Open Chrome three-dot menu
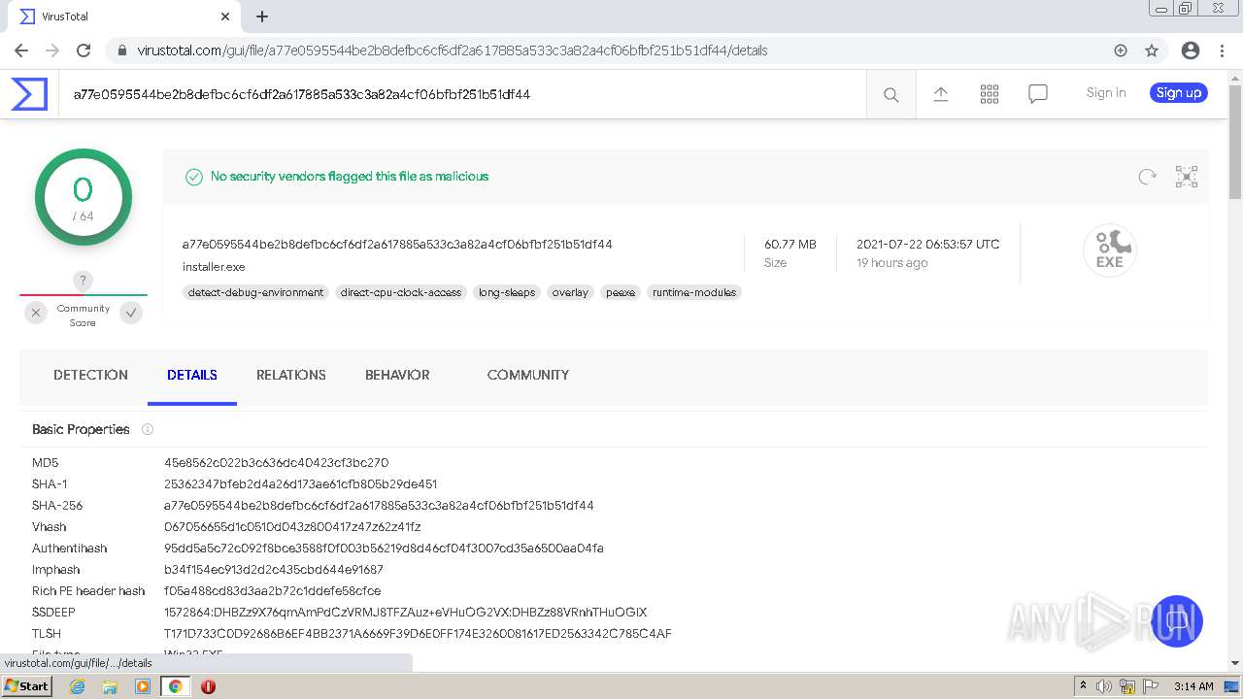The image size is (1243, 699). tap(1221, 50)
